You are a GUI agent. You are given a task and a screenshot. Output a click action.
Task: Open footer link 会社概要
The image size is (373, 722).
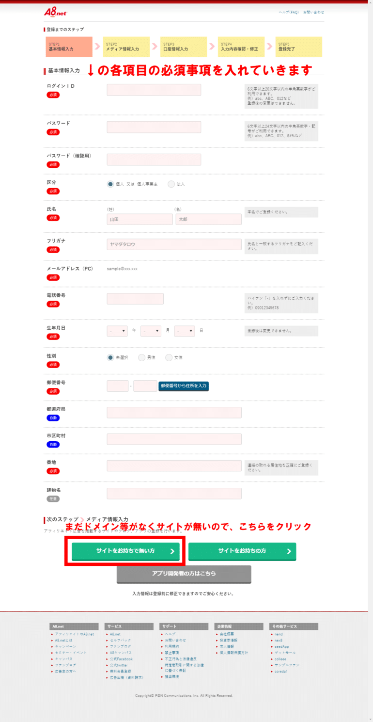tap(226, 634)
